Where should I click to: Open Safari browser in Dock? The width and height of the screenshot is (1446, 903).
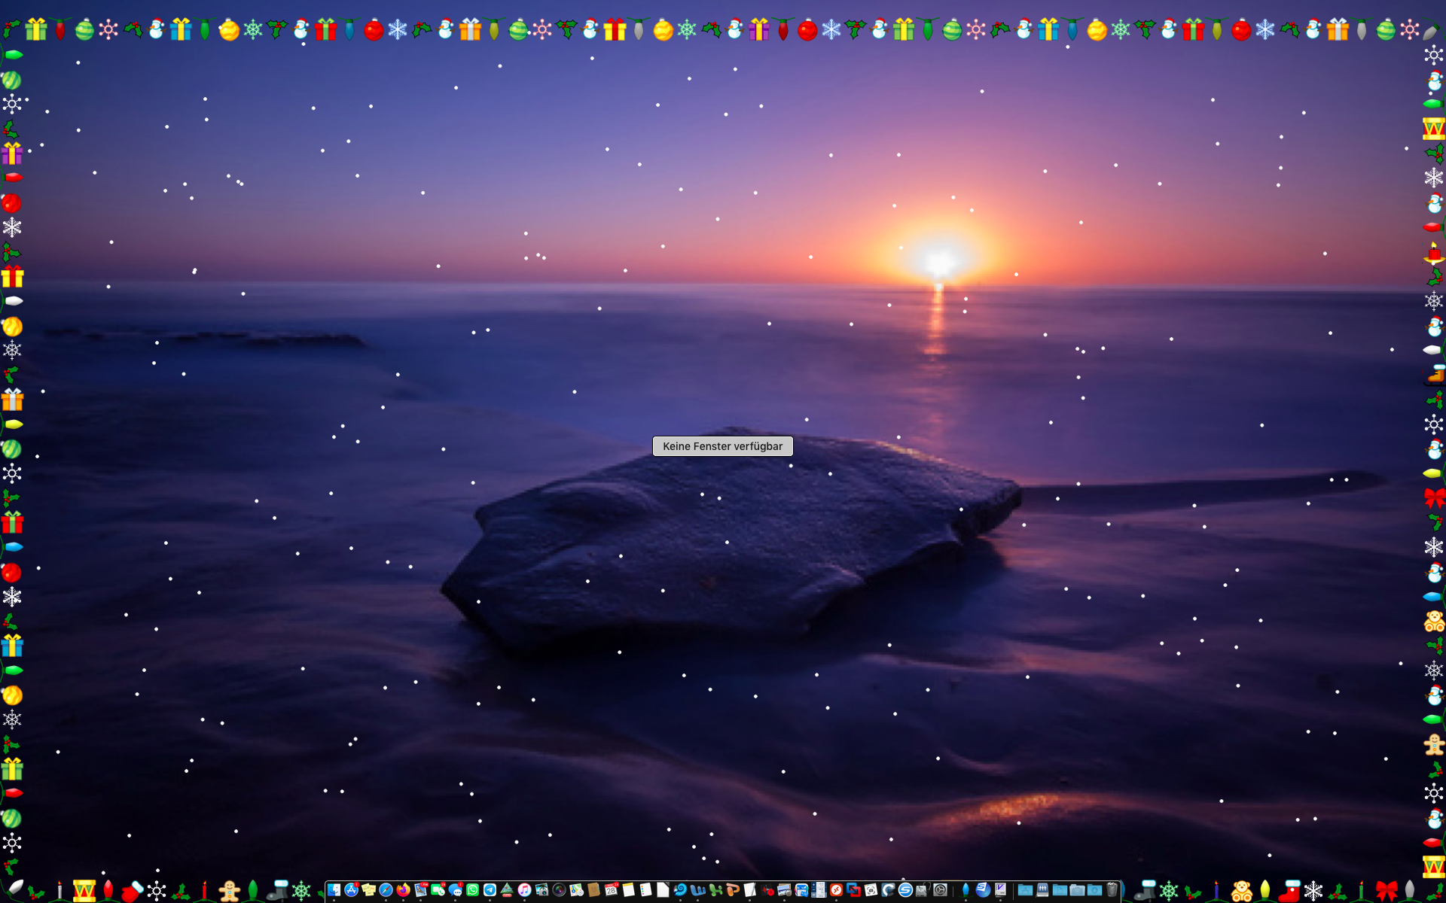pos(386,889)
